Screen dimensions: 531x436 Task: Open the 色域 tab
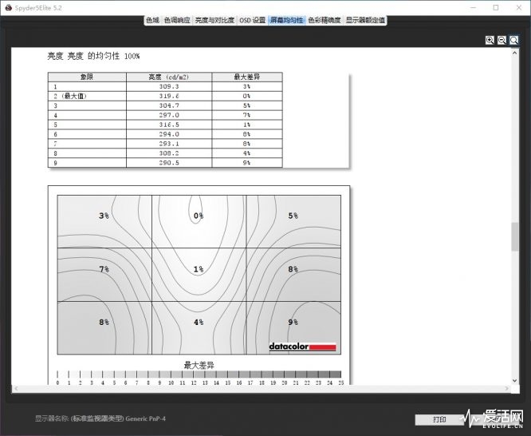tap(152, 20)
